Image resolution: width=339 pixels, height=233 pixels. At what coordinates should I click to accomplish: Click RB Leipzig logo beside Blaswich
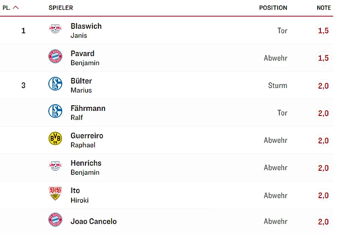point(55,29)
